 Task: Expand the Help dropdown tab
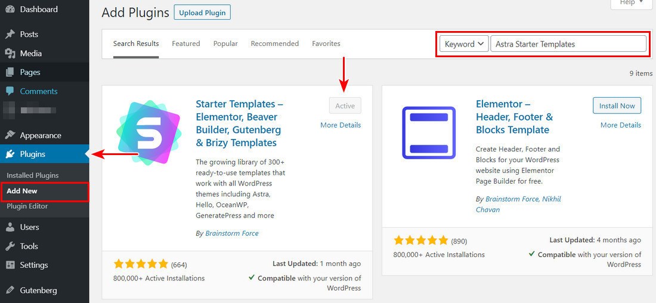click(x=632, y=2)
